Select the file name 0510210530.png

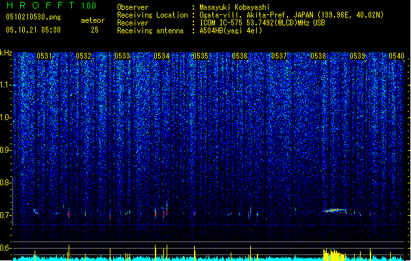pos(33,17)
